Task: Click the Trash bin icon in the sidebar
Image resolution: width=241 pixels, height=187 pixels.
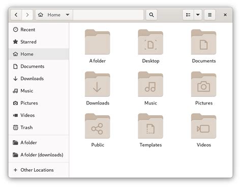Action: [x=15, y=127]
